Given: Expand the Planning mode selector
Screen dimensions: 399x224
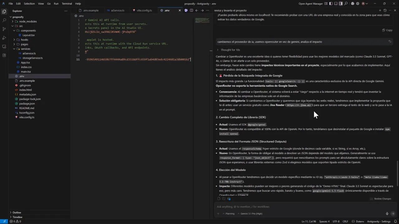Looking at the screenshot, I should click(230, 213).
